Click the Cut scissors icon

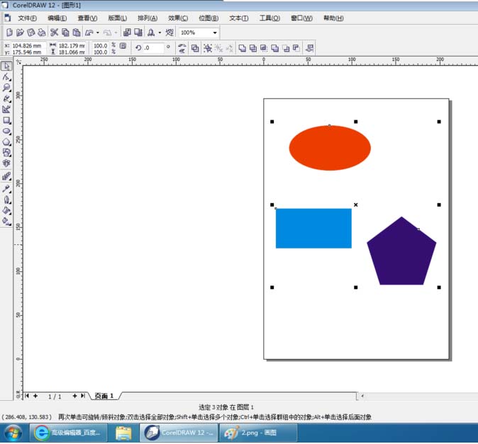point(54,33)
